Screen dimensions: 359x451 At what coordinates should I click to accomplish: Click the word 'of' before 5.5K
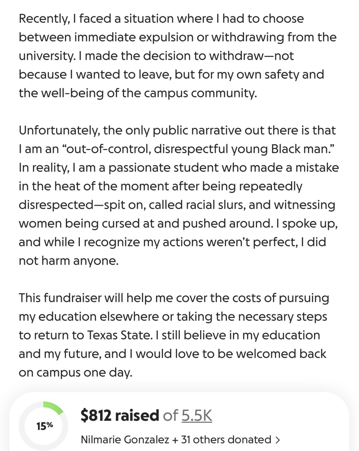171,415
